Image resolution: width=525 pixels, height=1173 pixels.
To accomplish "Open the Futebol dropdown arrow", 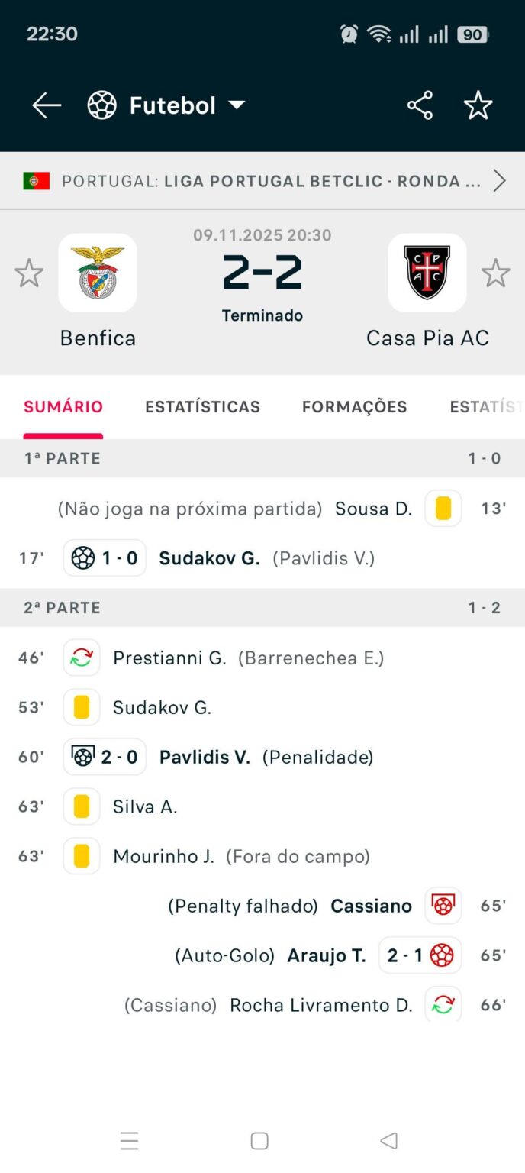I will click(237, 105).
